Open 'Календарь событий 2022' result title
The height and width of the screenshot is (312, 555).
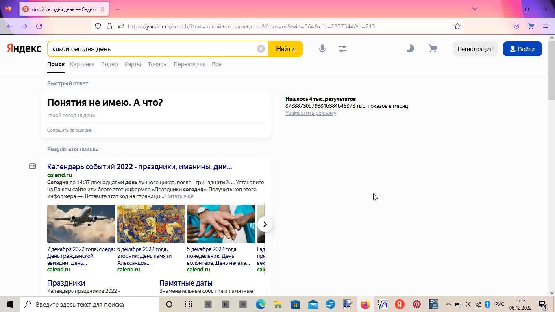pyautogui.click(x=139, y=167)
